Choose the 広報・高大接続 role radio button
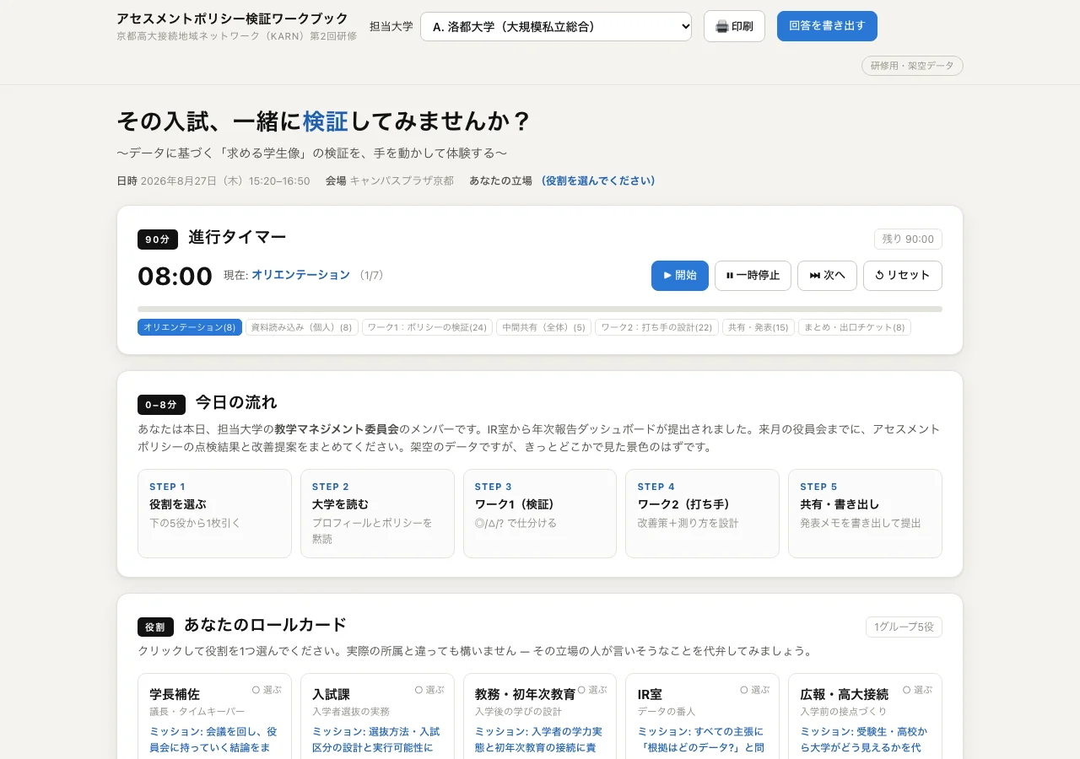The image size is (1080, 759). tap(907, 690)
